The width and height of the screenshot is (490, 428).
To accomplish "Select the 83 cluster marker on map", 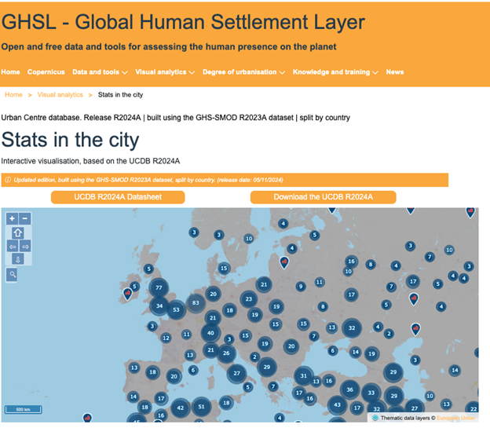I will [196, 302].
